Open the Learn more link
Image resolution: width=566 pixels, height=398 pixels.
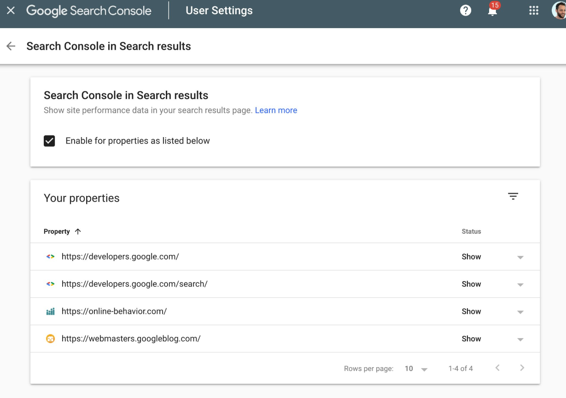[x=276, y=110]
